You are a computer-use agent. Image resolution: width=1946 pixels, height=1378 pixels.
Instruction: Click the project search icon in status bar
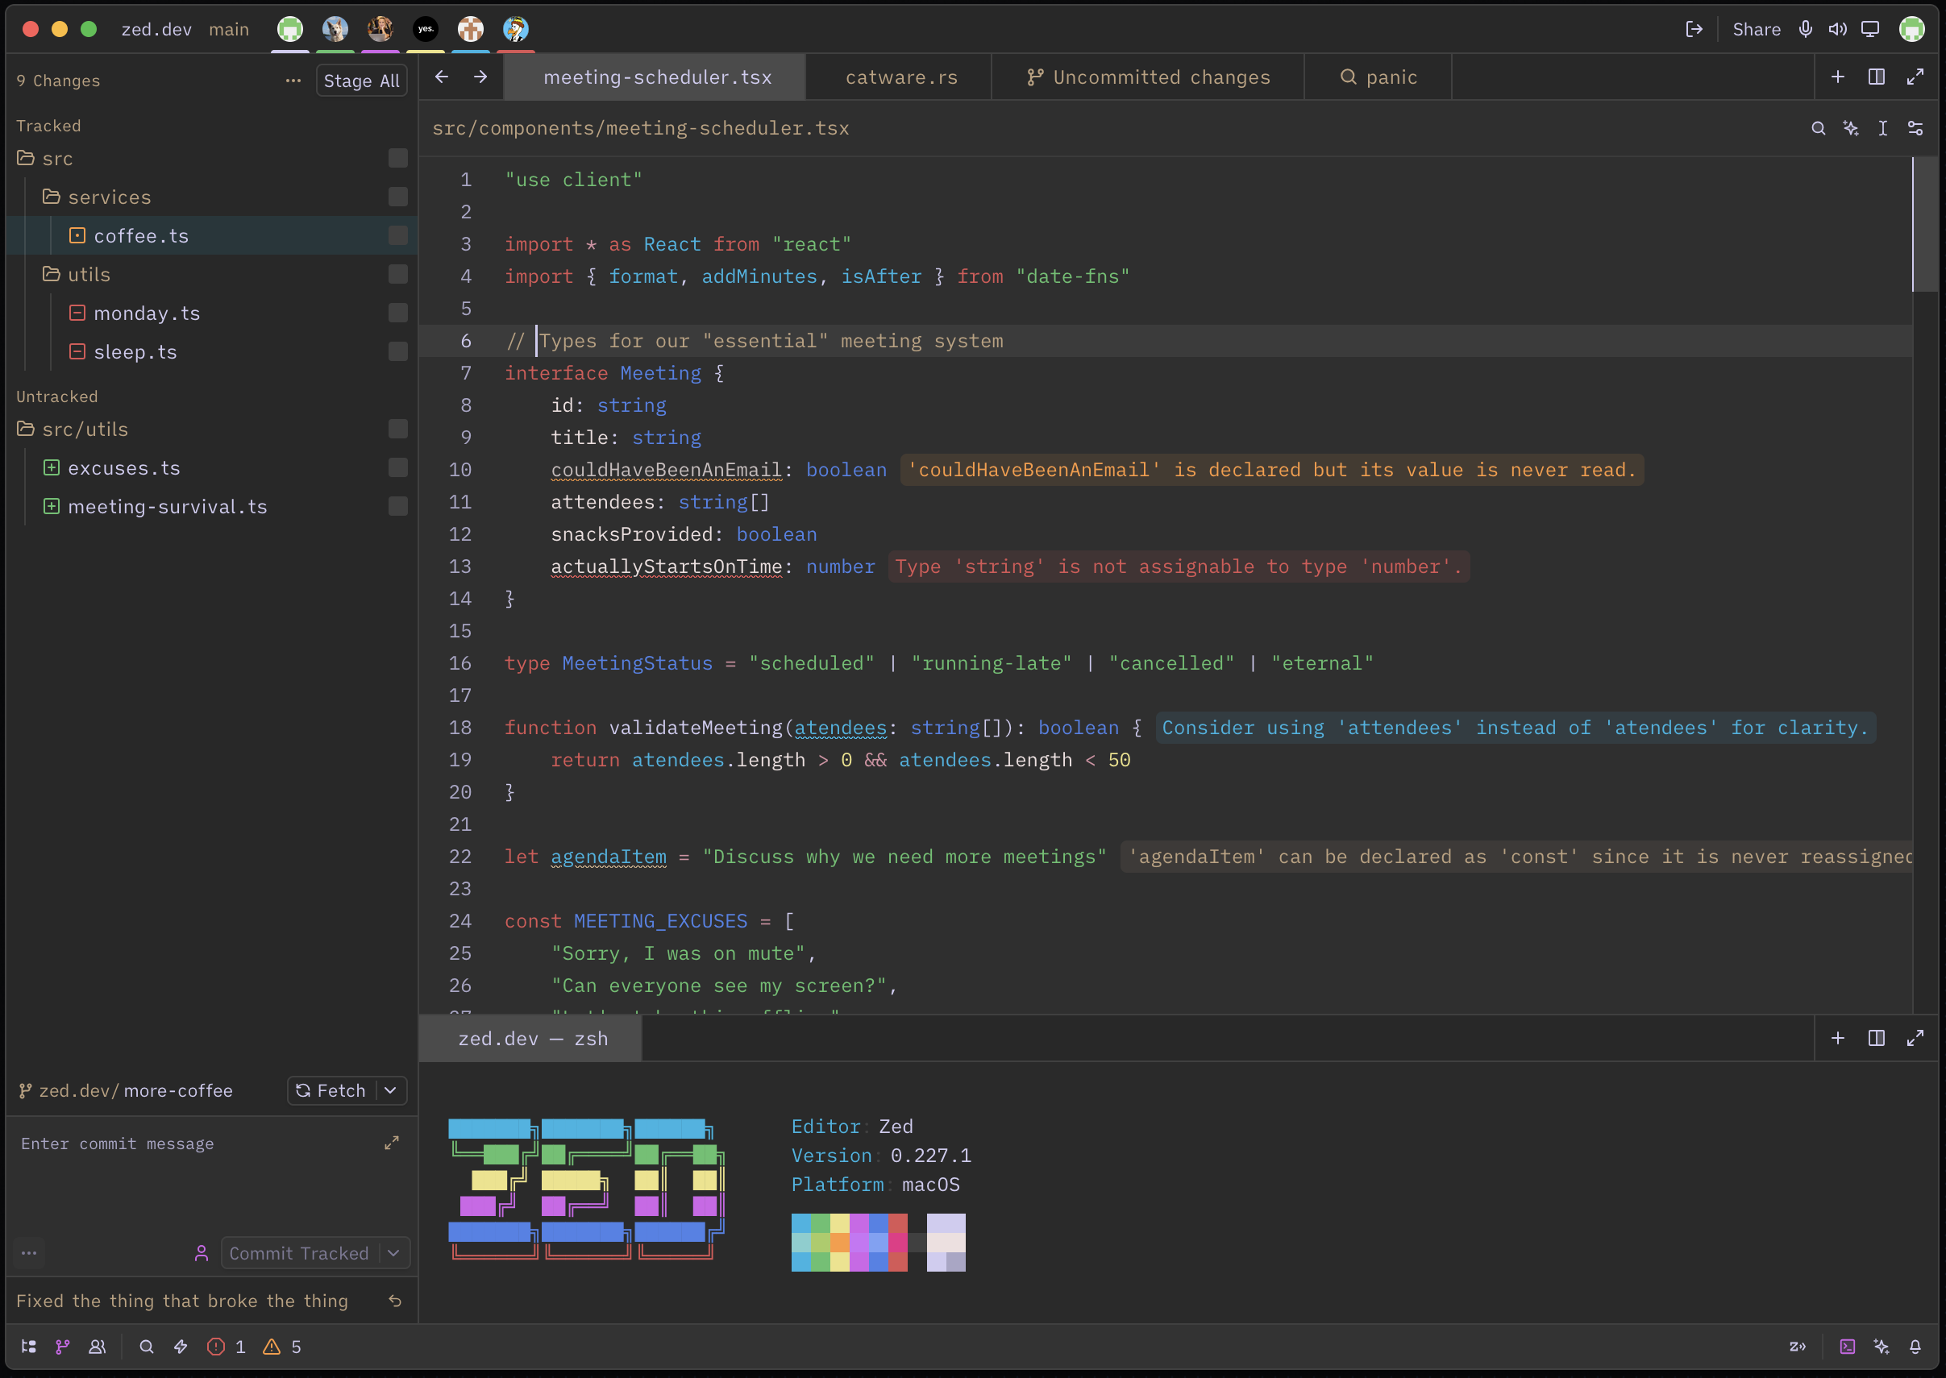[147, 1347]
